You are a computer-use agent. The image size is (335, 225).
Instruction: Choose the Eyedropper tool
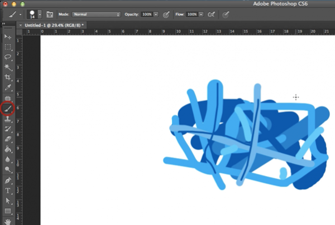tap(8, 88)
